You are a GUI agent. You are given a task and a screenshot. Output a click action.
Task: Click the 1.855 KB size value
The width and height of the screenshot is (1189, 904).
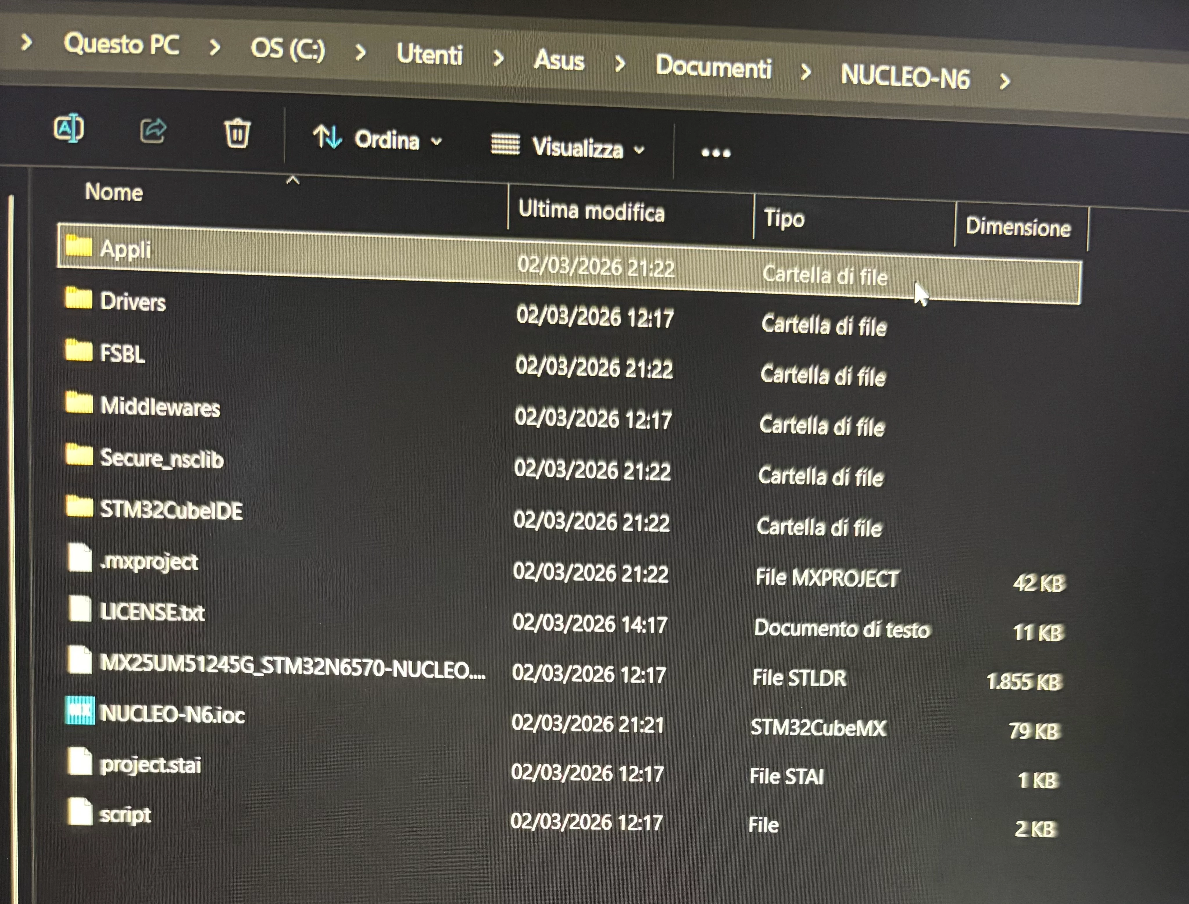tap(1024, 682)
